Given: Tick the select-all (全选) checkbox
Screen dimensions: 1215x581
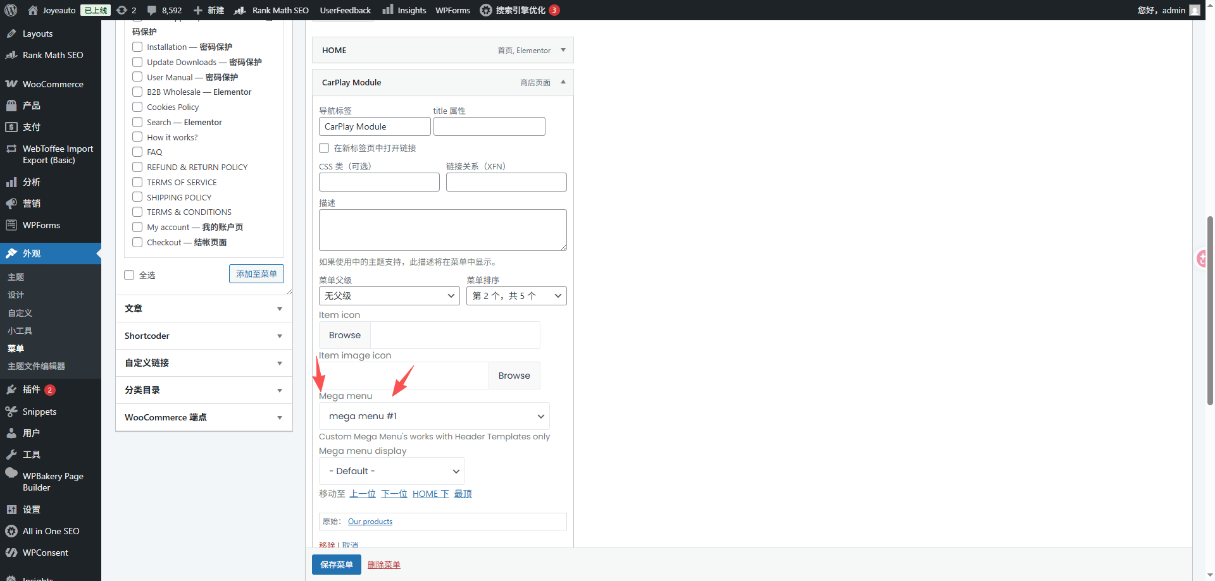Looking at the screenshot, I should 130,275.
